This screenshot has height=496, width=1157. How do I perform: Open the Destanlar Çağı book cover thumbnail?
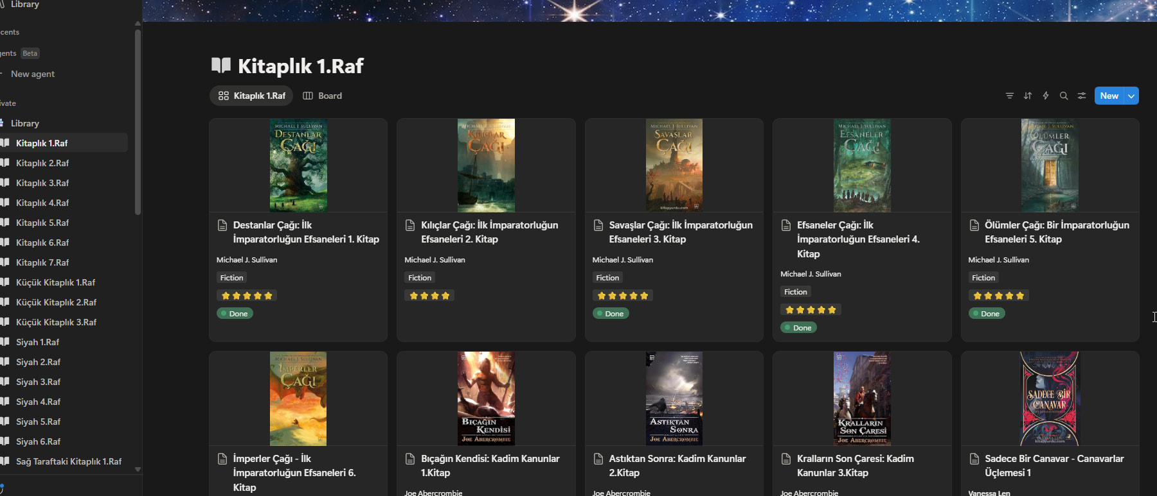pyautogui.click(x=298, y=166)
